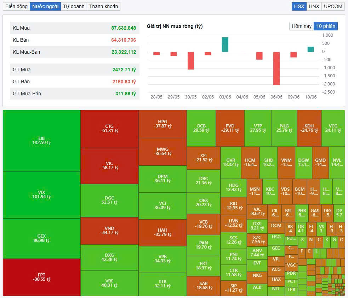Select the HSX exchange tab
This screenshot has height=298, width=348.
[x=299, y=6]
